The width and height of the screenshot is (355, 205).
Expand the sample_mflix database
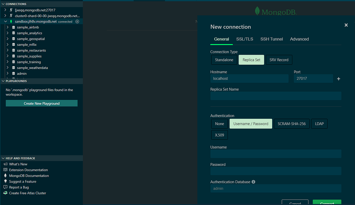[x=8, y=44]
